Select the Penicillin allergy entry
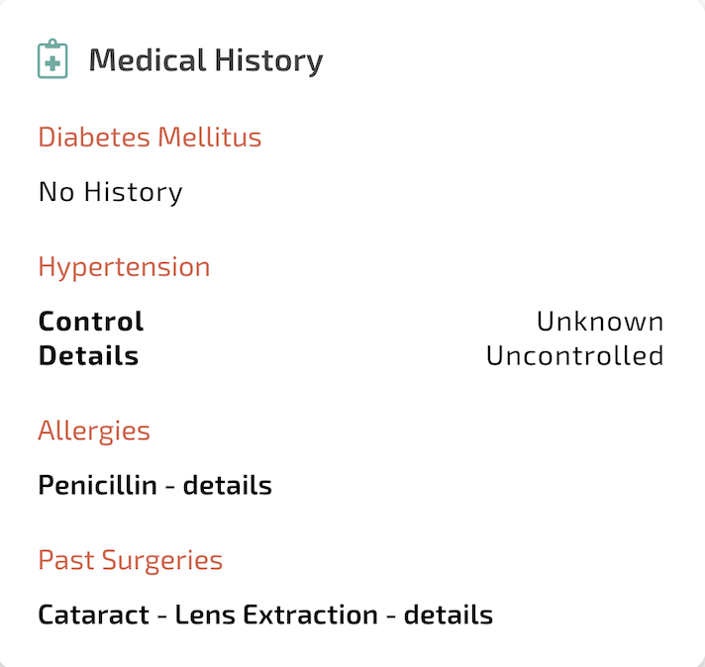Viewport: 705px width, 667px height. pyautogui.click(x=155, y=485)
